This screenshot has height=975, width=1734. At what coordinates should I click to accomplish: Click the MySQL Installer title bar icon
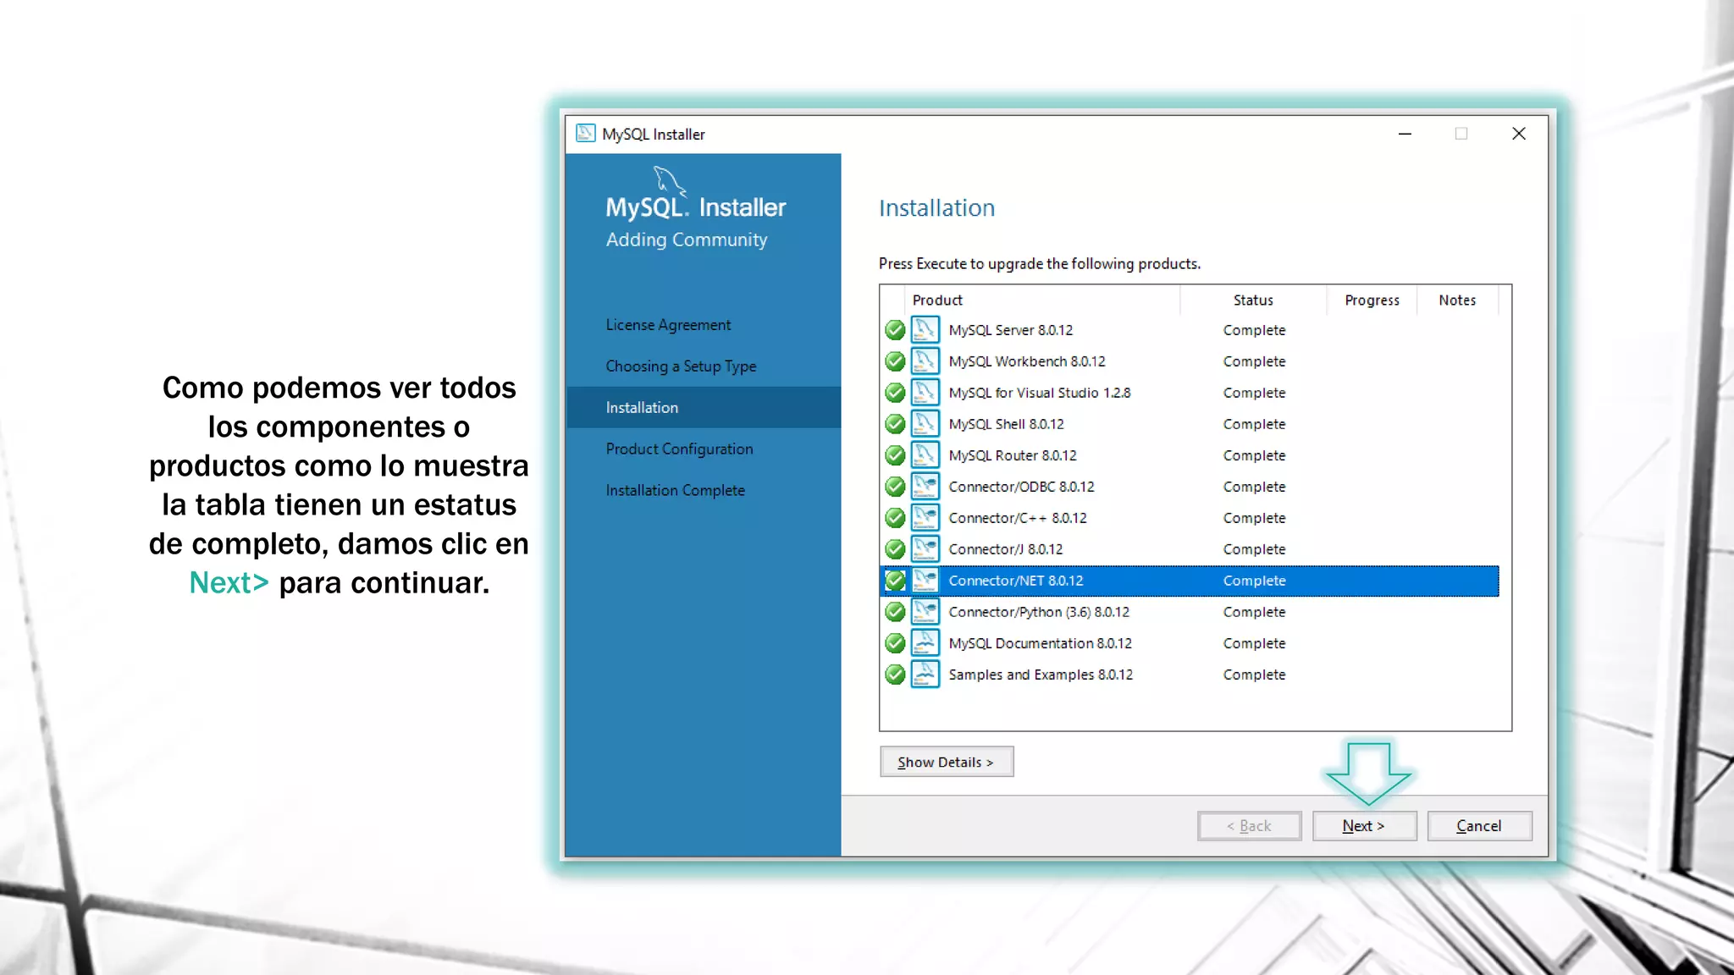pos(585,134)
